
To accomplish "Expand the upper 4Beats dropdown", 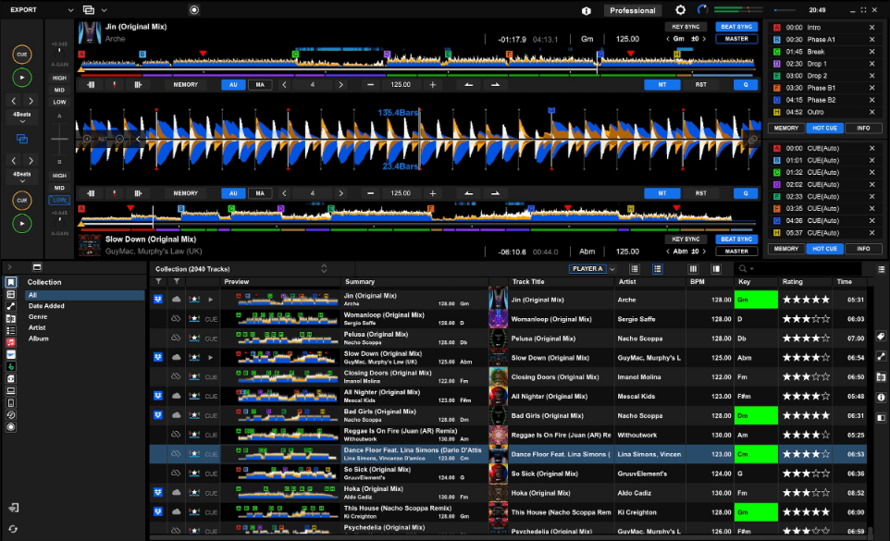I will point(20,117).
